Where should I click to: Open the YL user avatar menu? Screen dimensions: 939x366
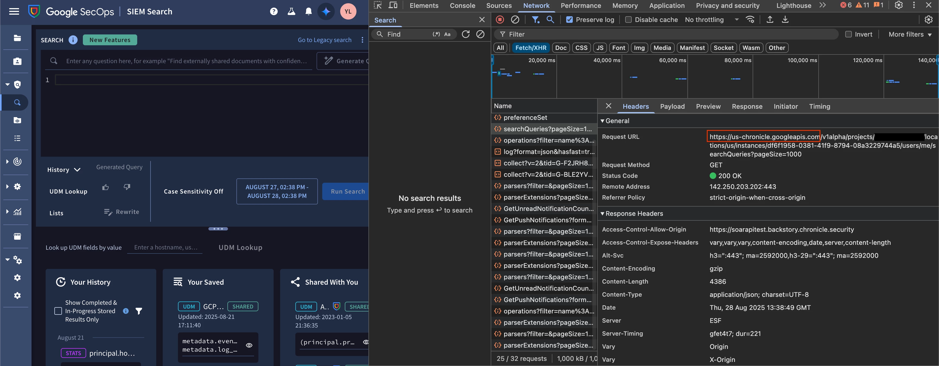click(x=348, y=12)
